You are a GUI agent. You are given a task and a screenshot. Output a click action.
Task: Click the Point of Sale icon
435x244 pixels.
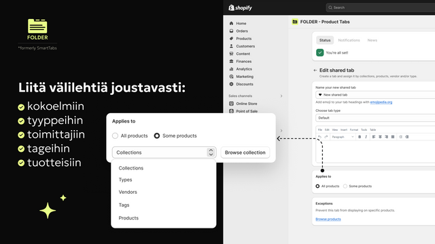click(231, 111)
